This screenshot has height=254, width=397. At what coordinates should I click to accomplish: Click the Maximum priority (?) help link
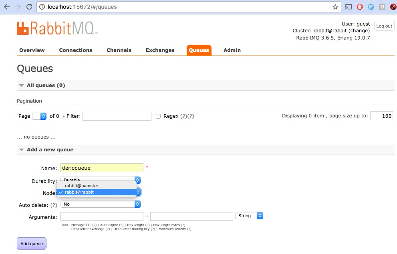[189, 229]
